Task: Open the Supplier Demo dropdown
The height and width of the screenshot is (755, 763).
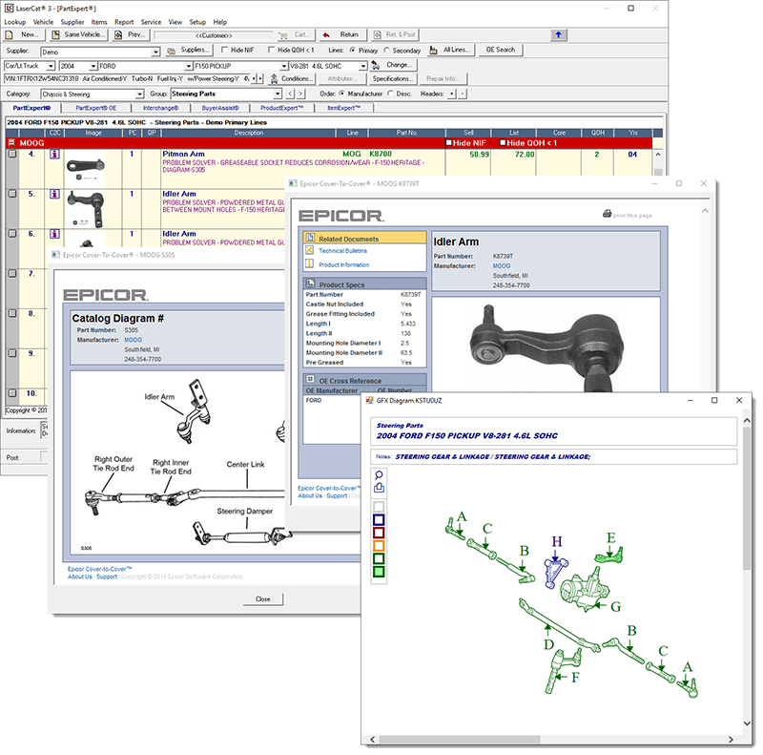Action: tap(155, 52)
